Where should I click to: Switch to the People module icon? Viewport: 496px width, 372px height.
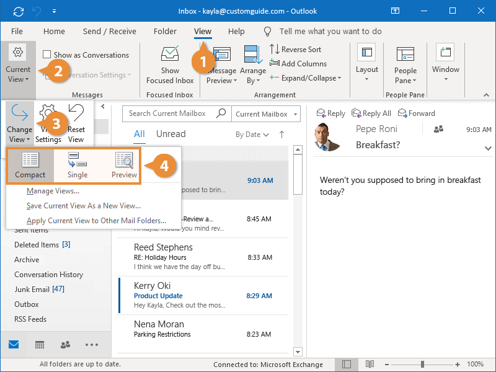click(65, 345)
